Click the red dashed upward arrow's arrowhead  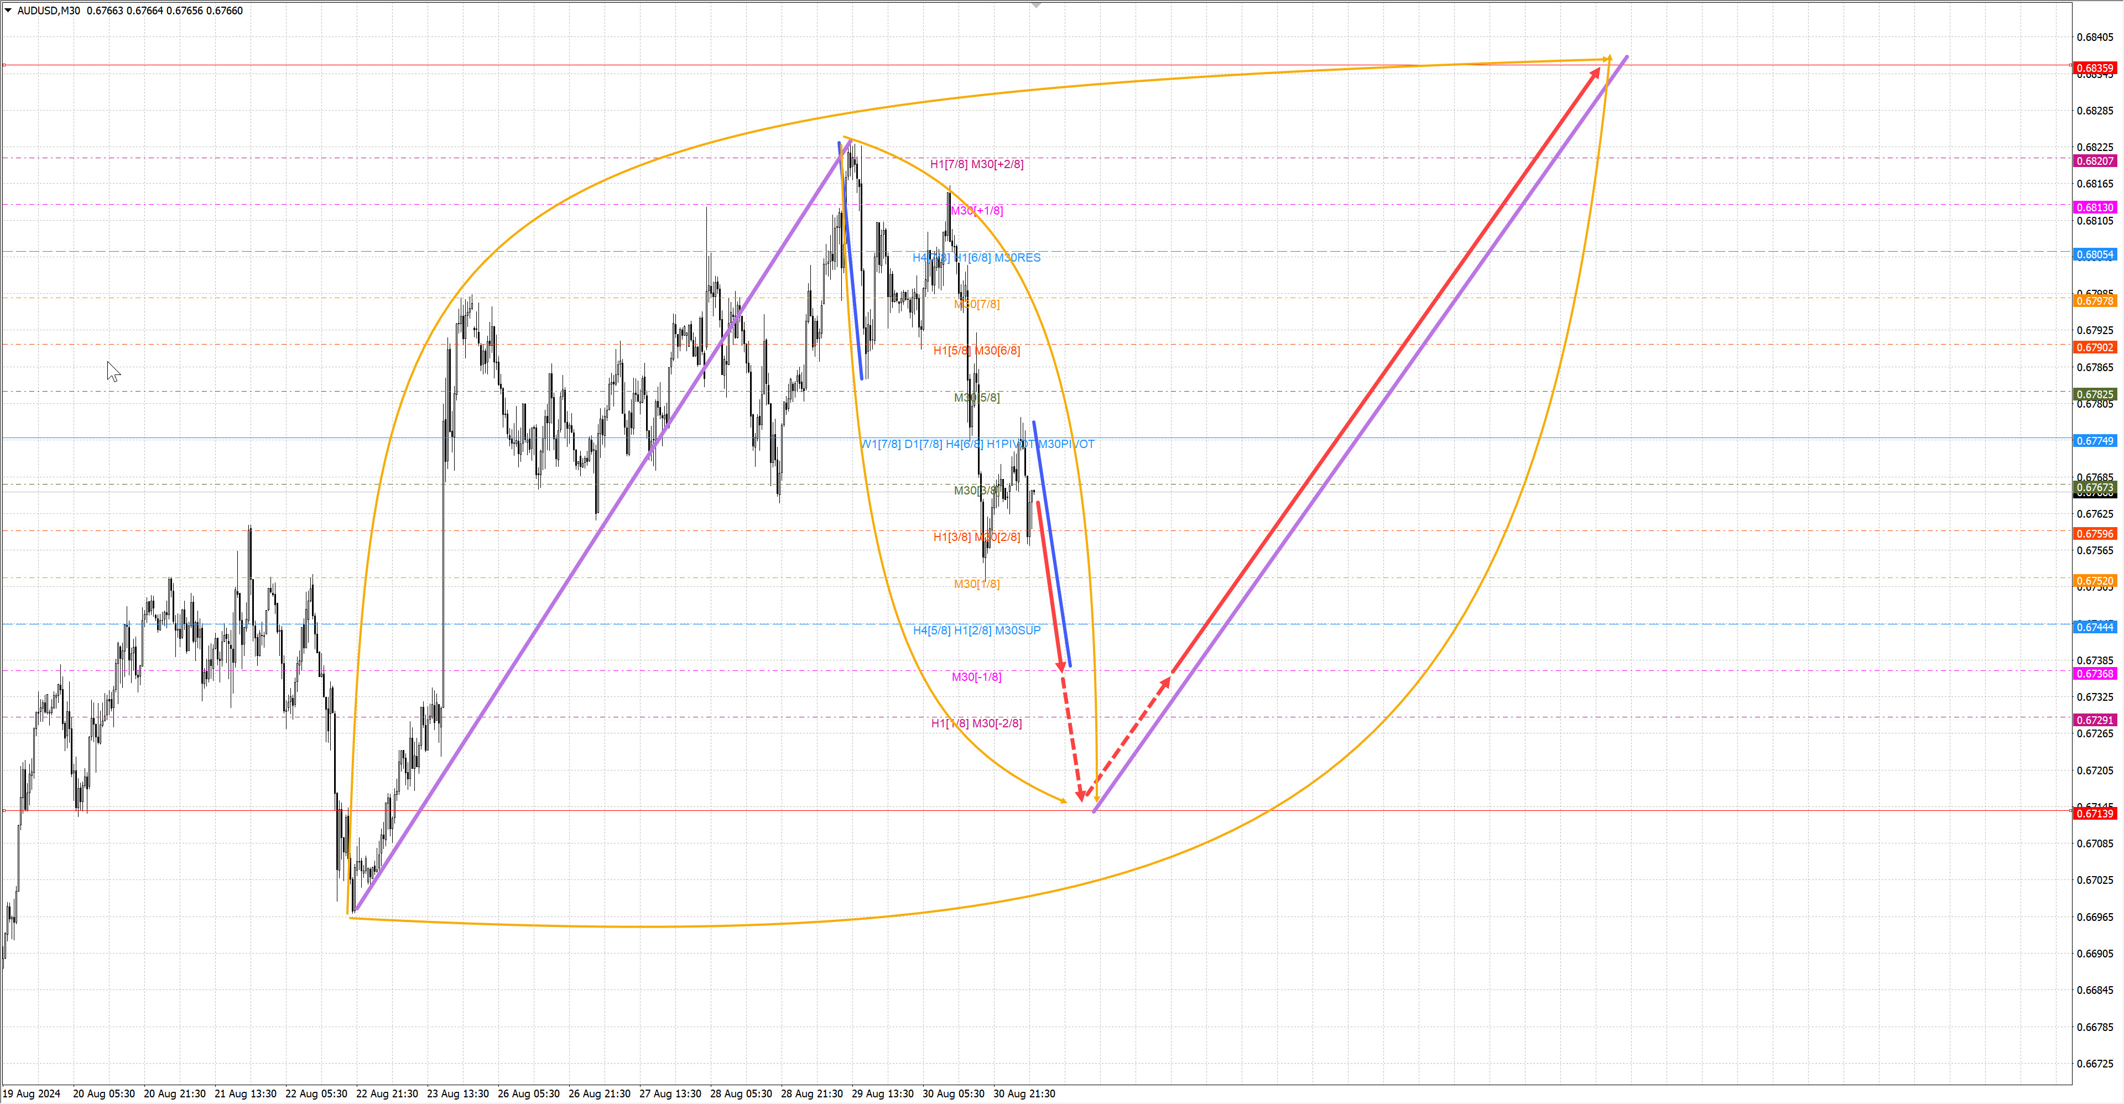[x=1166, y=682]
